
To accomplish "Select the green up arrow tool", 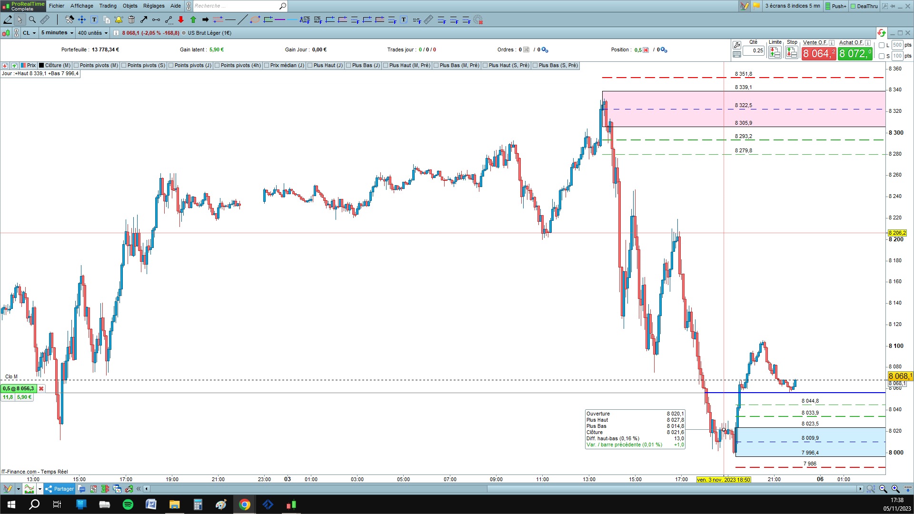I will (x=193, y=20).
